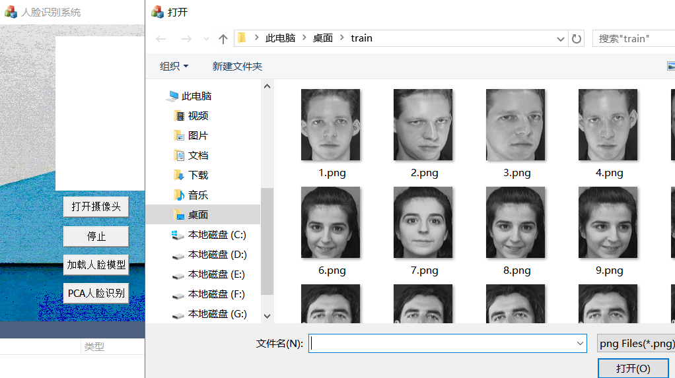Select the 7.png face thumbnail
This screenshot has height=378, width=675.
tap(423, 222)
